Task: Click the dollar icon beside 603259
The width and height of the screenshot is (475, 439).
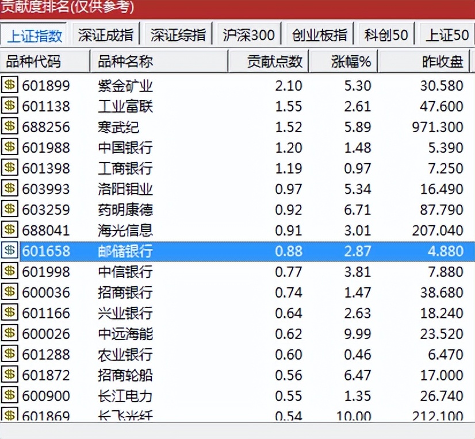Action: click(9, 209)
